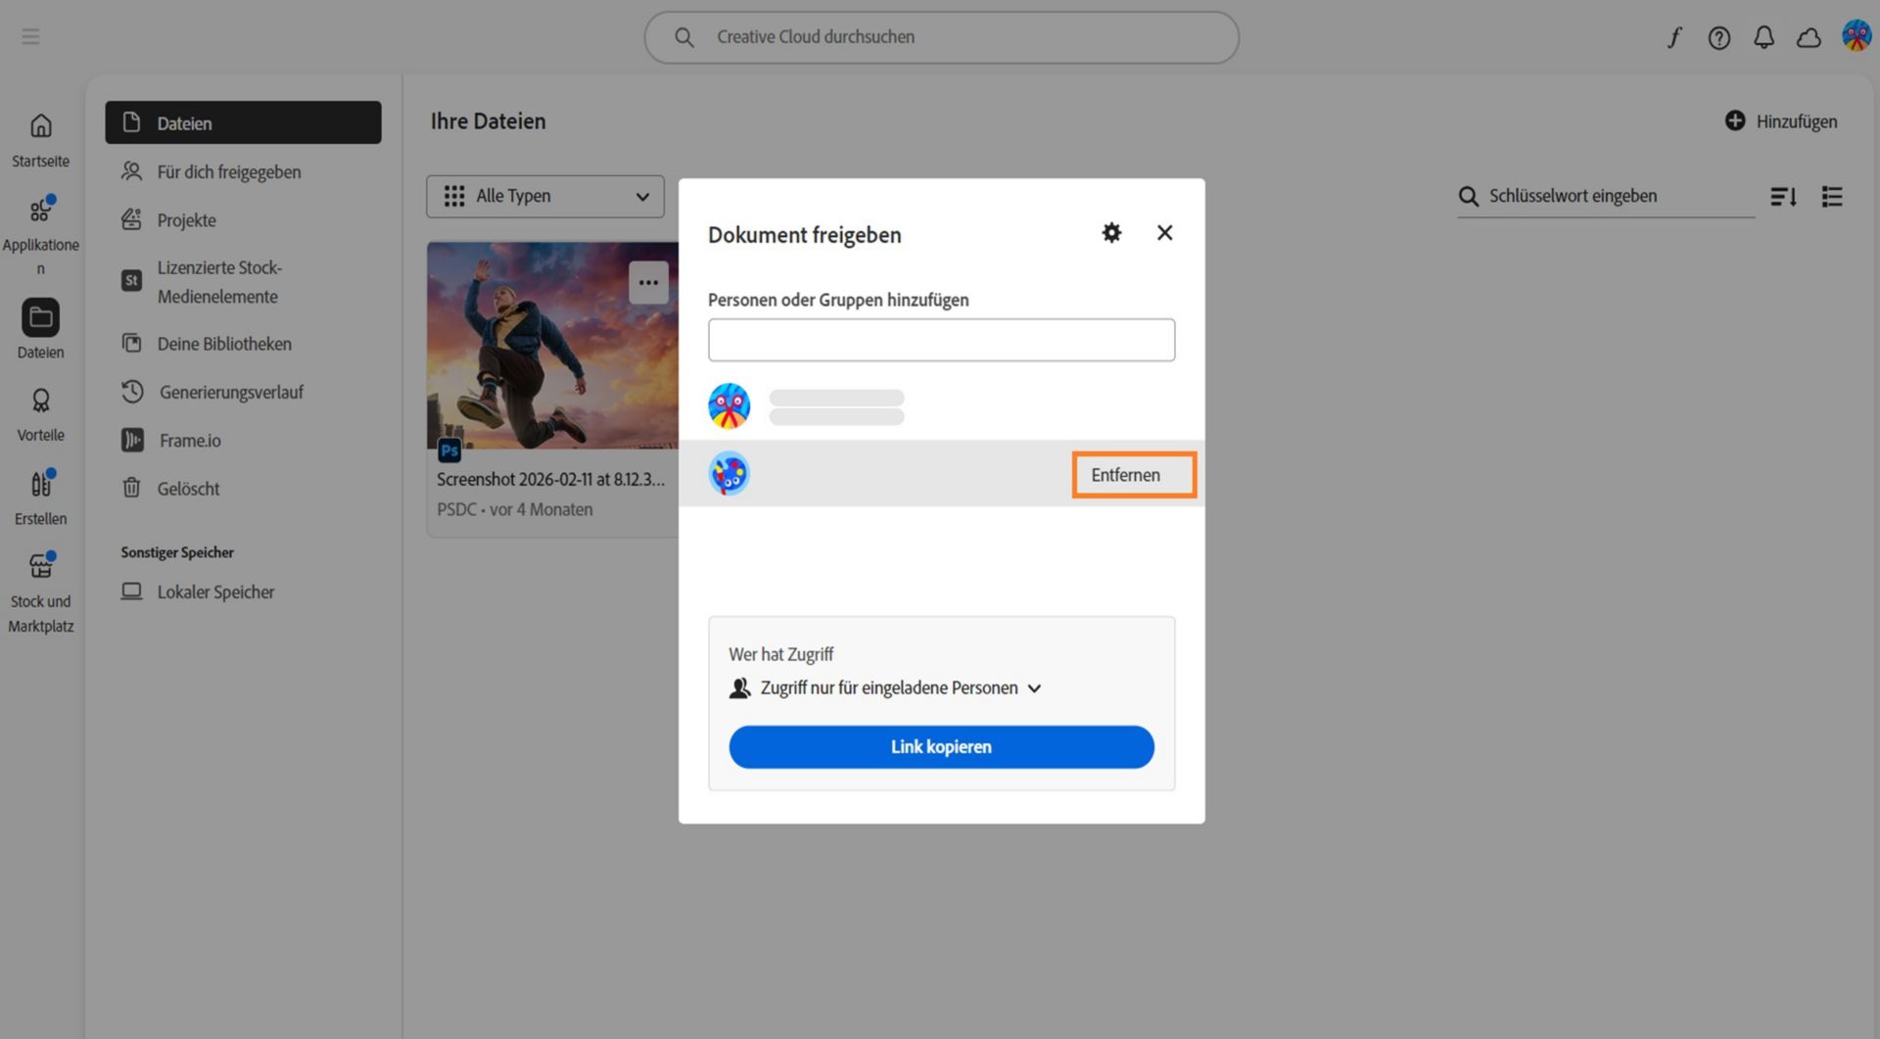Switch to list view layout

(x=1832, y=197)
